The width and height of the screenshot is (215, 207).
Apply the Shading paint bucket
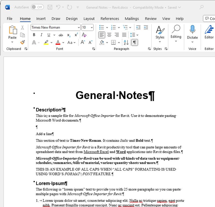(102, 43)
